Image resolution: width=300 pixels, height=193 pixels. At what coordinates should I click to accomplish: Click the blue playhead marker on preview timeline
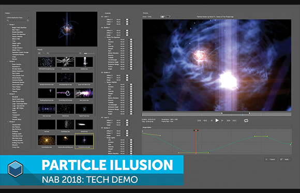243,115
